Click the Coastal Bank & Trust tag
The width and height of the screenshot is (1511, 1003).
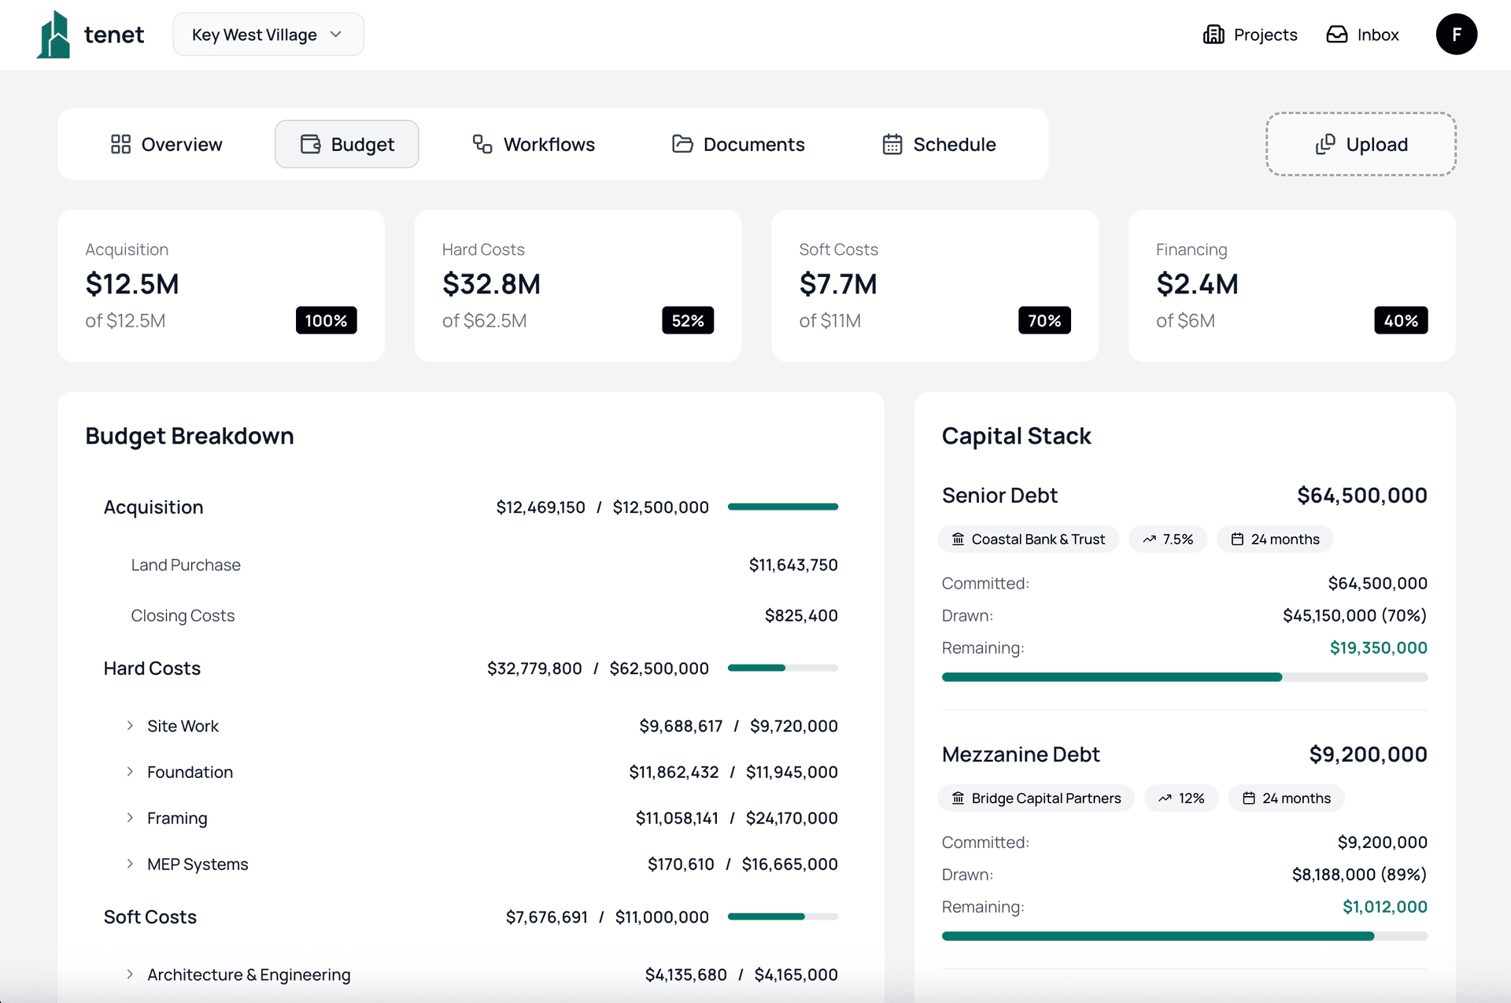point(1028,539)
